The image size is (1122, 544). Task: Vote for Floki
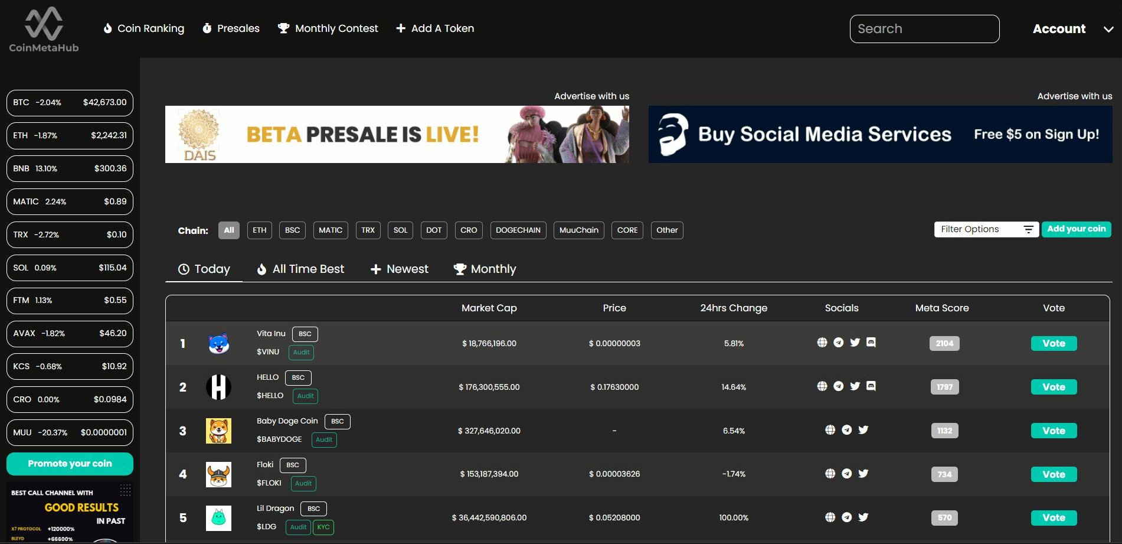coord(1054,474)
